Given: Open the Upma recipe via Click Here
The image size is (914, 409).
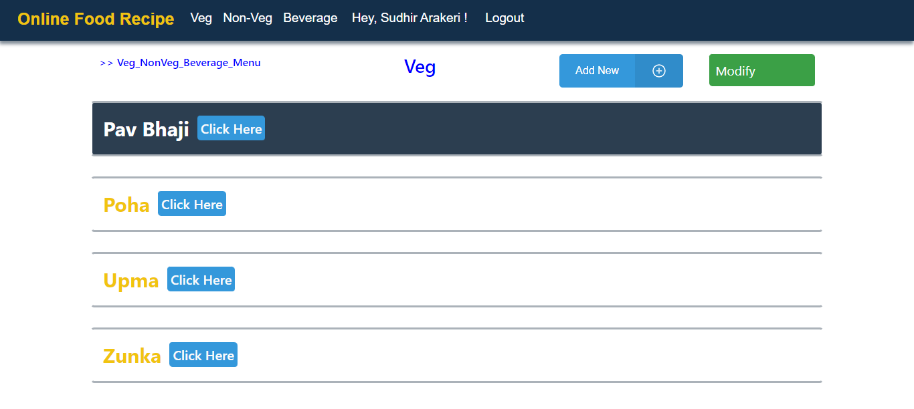Looking at the screenshot, I should pos(201,279).
